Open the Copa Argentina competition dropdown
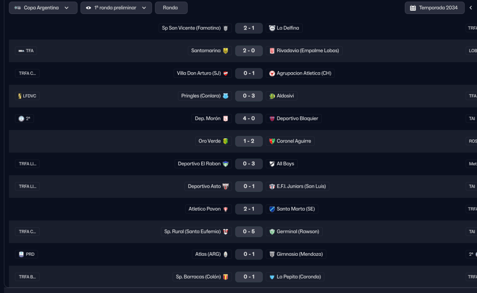The width and height of the screenshot is (477, 293). tap(43, 8)
